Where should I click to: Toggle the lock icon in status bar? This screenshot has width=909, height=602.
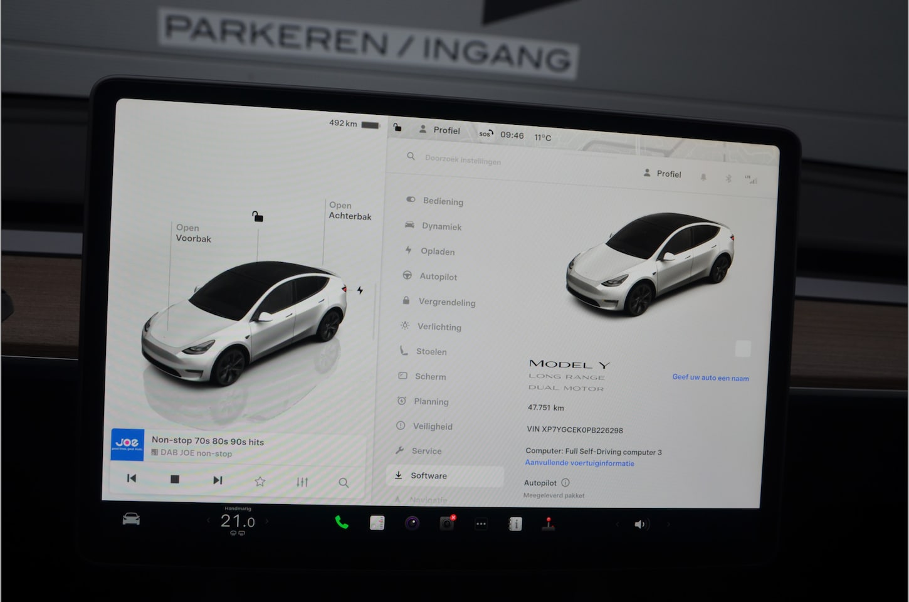click(x=397, y=127)
